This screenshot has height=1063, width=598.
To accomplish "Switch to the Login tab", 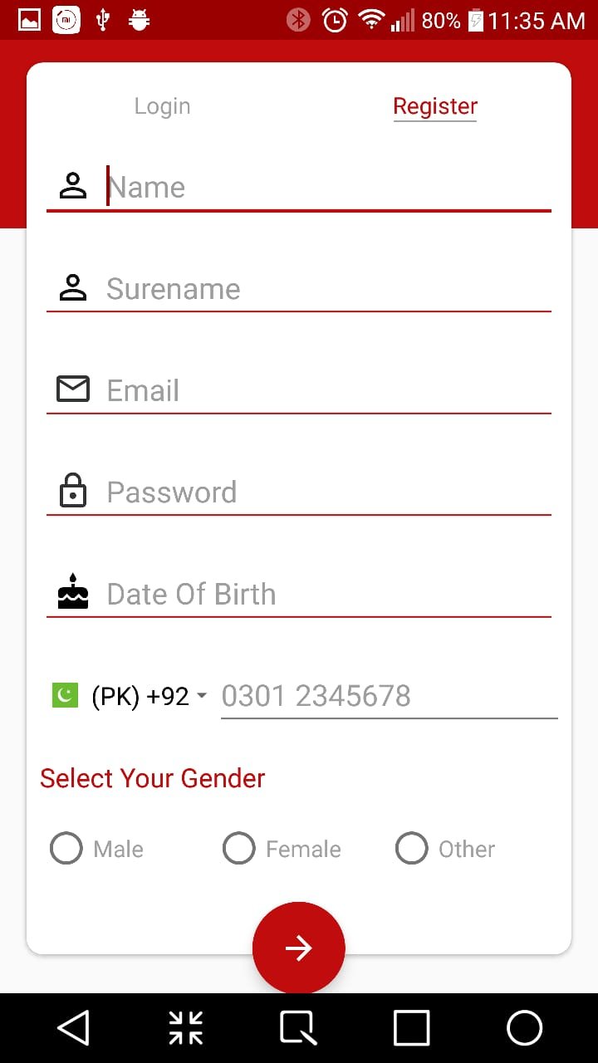I will 162,106.
